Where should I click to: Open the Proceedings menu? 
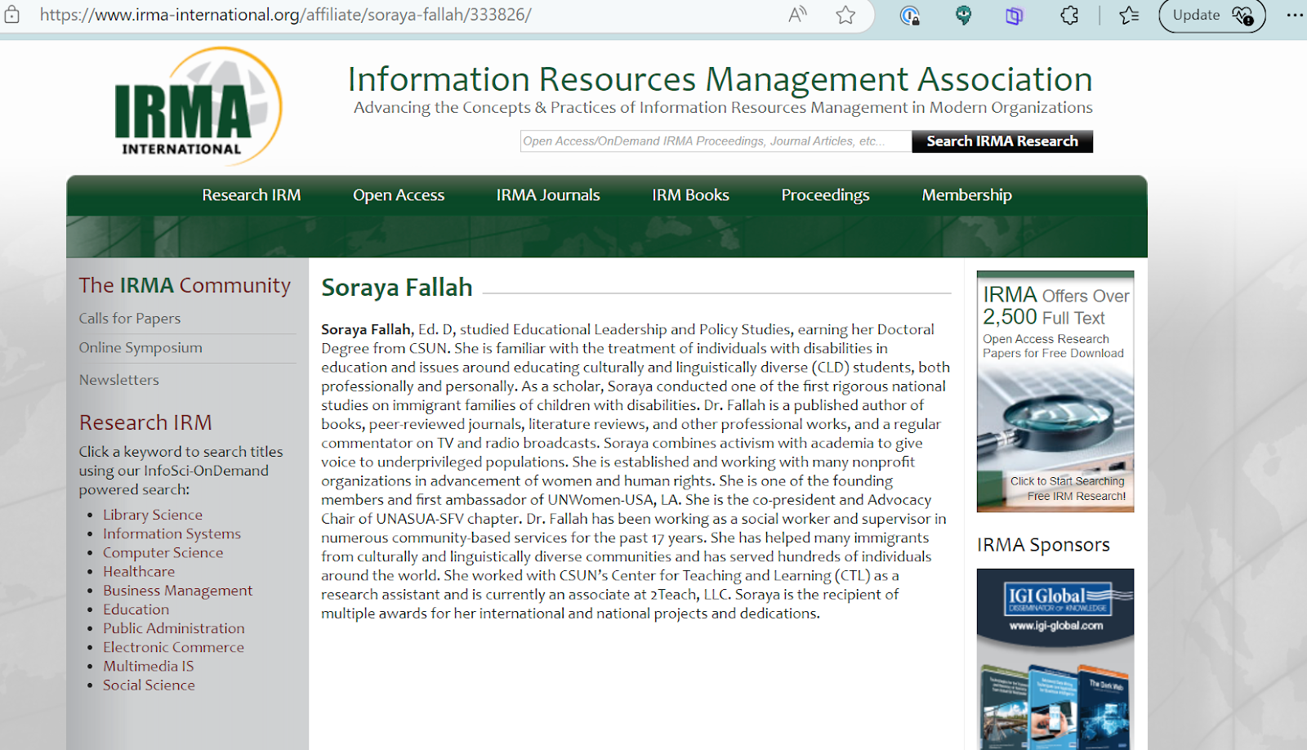[x=825, y=195]
